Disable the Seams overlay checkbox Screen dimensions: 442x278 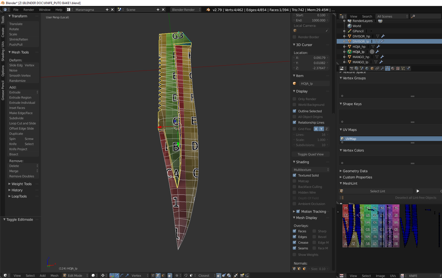pyautogui.click(x=294, y=248)
